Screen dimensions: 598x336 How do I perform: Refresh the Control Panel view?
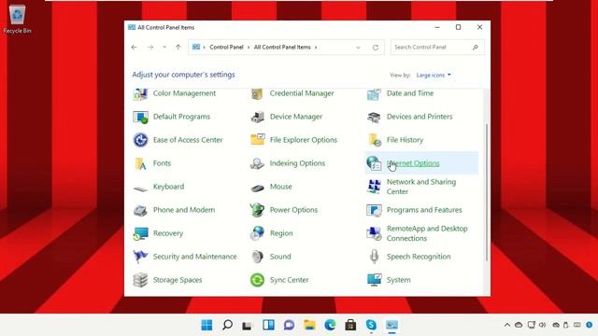pyautogui.click(x=376, y=48)
